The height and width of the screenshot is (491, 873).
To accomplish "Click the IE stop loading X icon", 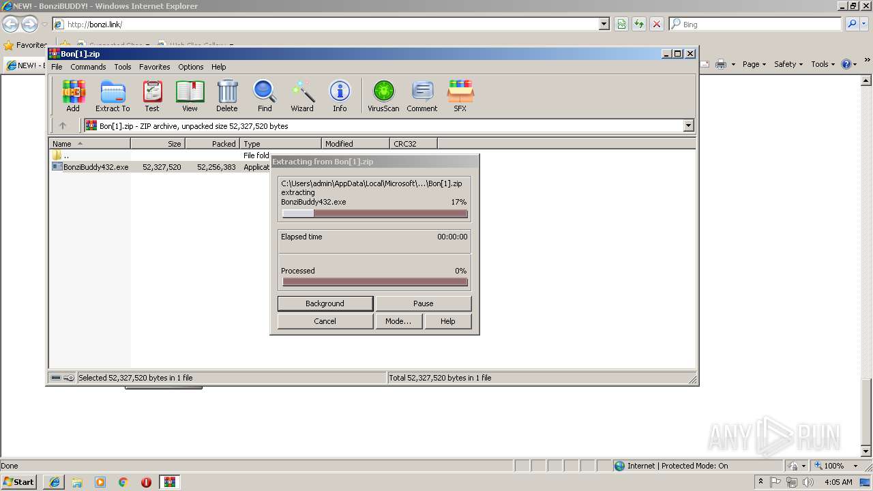I will point(657,24).
